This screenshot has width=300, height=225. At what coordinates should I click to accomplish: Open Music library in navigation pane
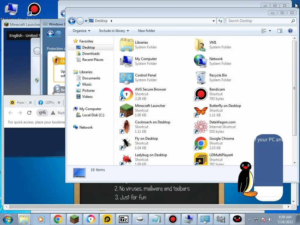tap(87, 84)
